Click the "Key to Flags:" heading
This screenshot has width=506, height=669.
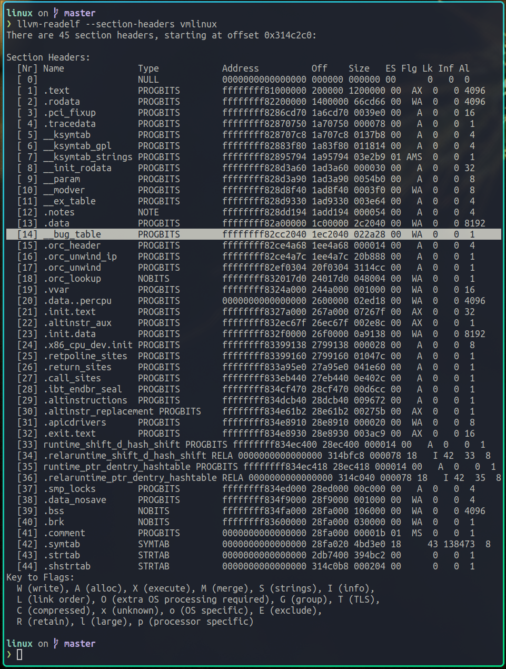click(x=40, y=577)
